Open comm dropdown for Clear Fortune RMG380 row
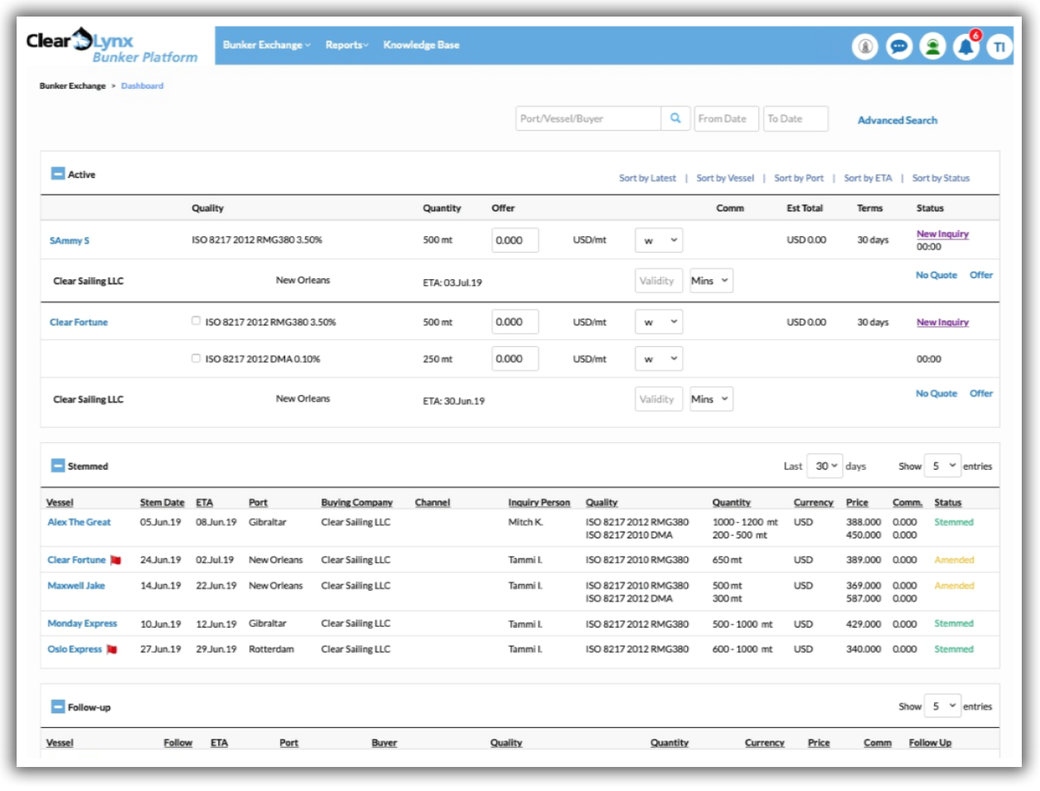Screen dimensions: 1040x791 [659, 321]
